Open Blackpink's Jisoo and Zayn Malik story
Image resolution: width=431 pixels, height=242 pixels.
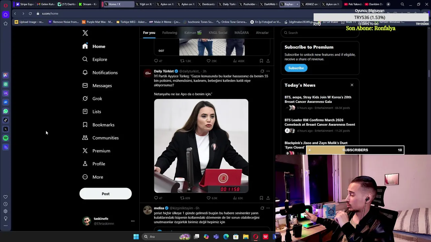(316, 145)
